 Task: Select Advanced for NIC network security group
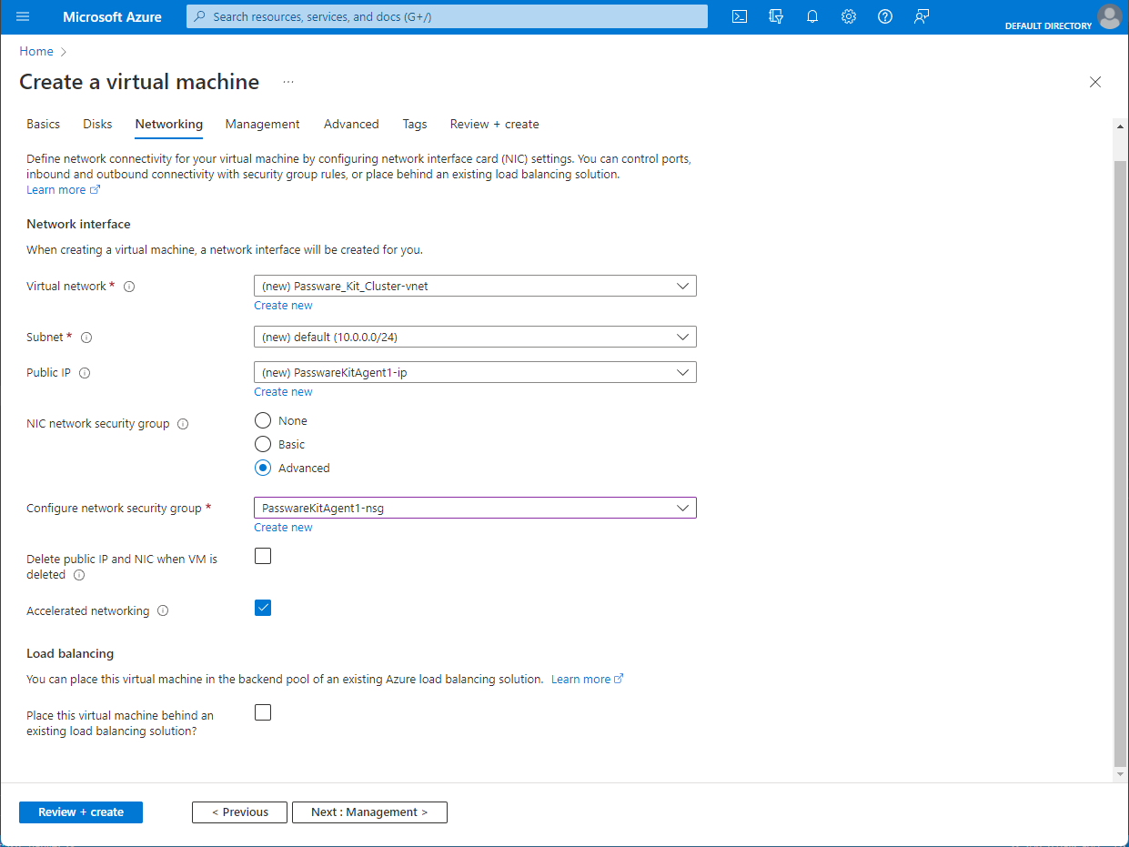point(263,468)
